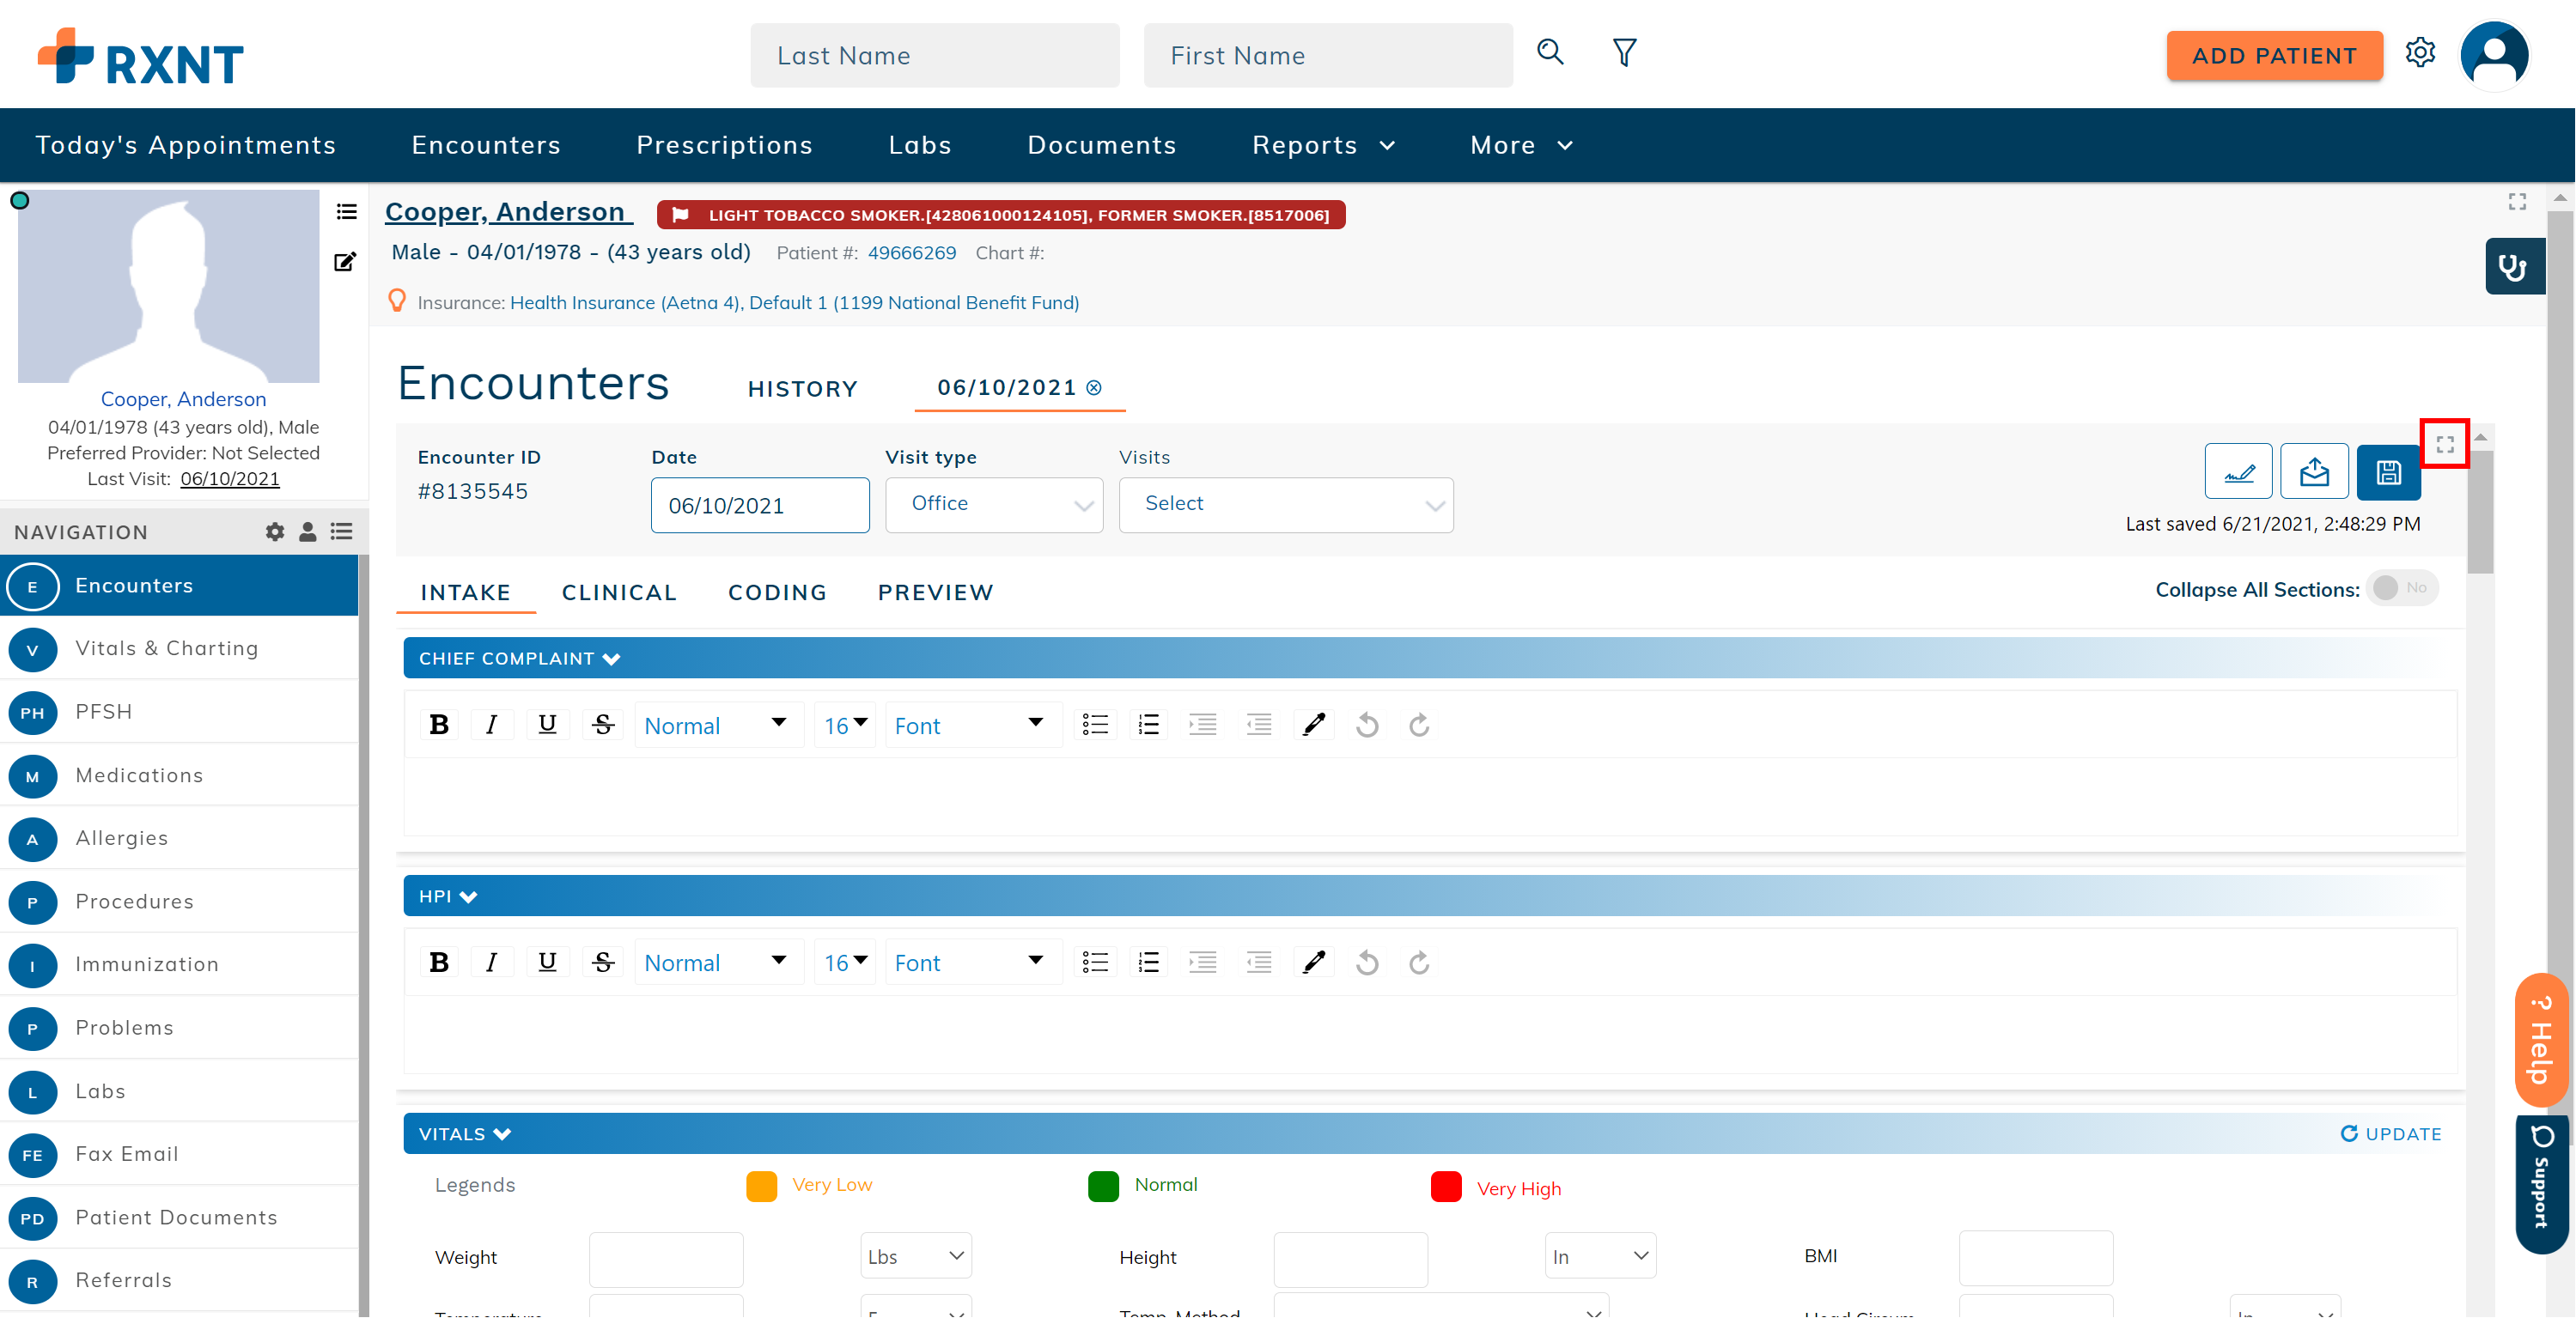The image size is (2576, 1318).
Task: Apply bold in HPI editor
Action: (438, 963)
